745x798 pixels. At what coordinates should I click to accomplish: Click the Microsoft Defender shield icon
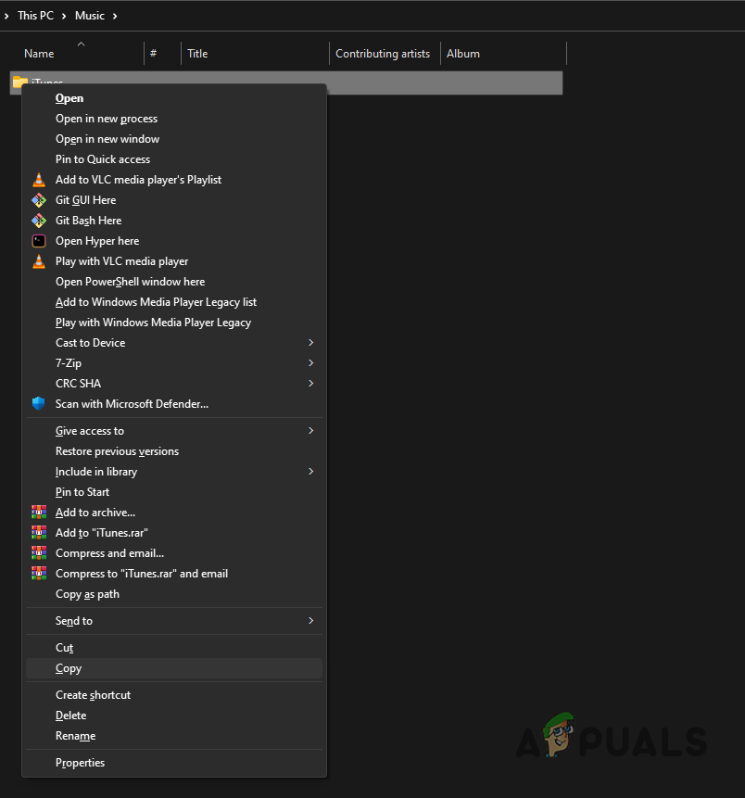click(39, 403)
